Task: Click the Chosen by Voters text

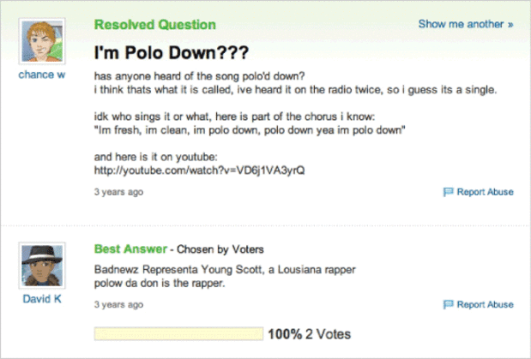Action: pyautogui.click(x=220, y=249)
